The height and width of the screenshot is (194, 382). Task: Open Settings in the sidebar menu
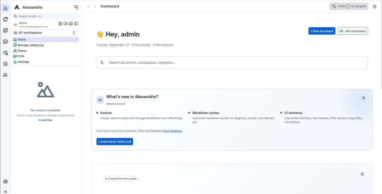[x=45, y=62]
